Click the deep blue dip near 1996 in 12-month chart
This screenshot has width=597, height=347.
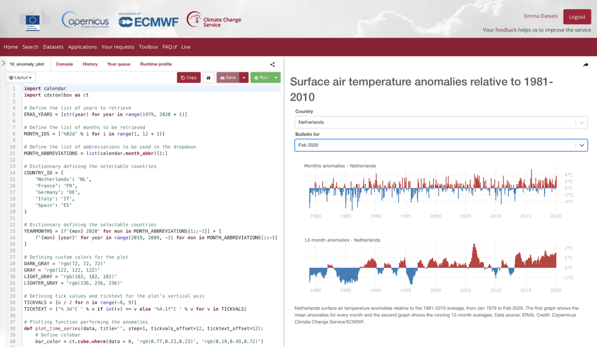point(411,275)
